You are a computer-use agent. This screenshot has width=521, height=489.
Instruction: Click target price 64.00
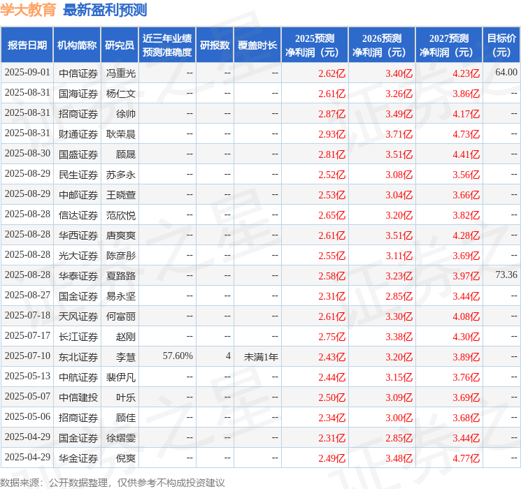point(506,72)
